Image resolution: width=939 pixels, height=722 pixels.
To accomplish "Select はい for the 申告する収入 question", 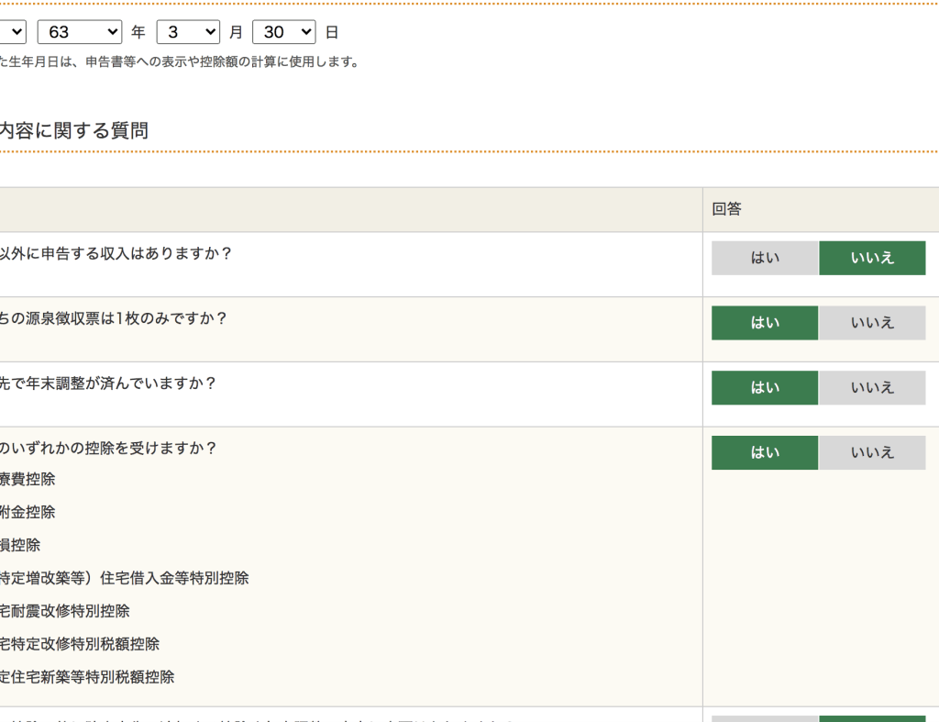I will 765,258.
